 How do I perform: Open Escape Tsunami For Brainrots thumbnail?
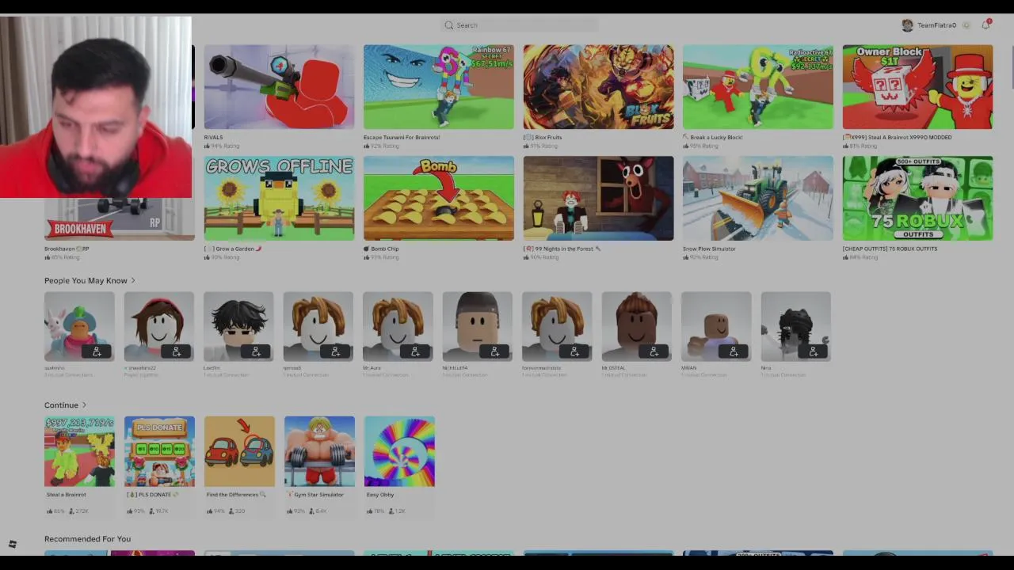pyautogui.click(x=438, y=87)
